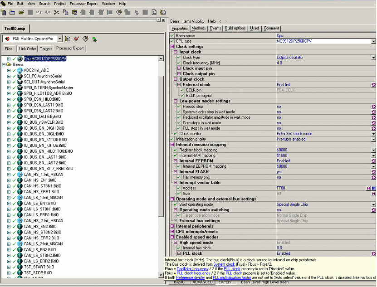Viewport: 377px width, 287px height.
Task: Open the PLL clock frequency help link
Action: (x=193, y=273)
